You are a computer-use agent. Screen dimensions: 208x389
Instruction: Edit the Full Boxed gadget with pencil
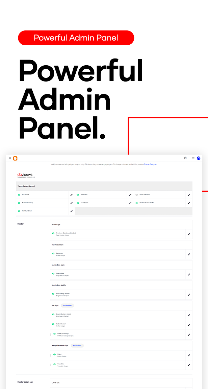point(71,195)
